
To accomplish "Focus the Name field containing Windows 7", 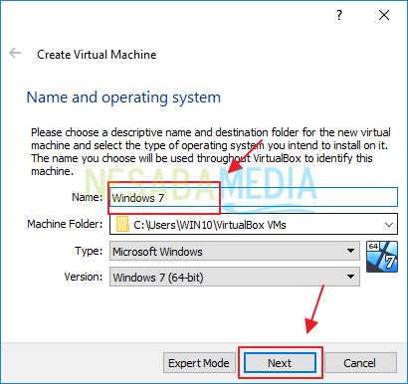I will (x=254, y=197).
